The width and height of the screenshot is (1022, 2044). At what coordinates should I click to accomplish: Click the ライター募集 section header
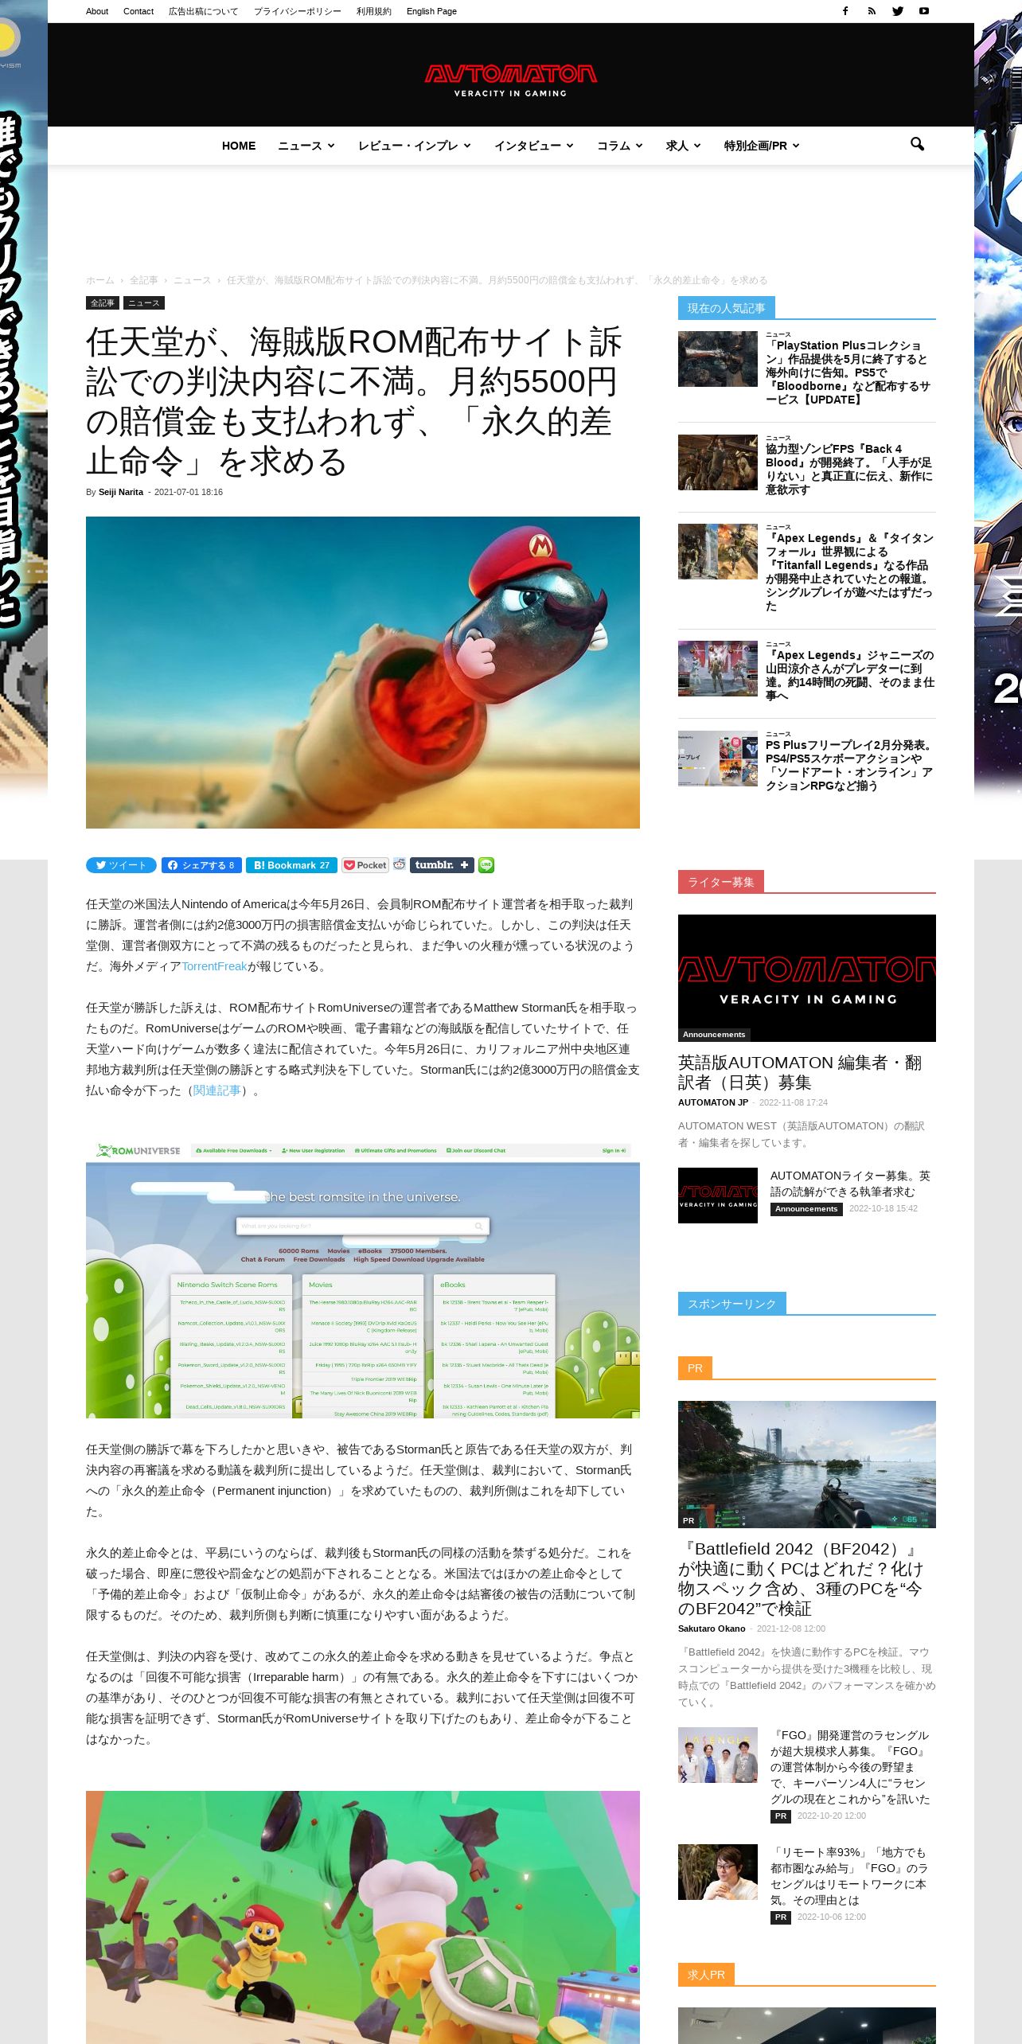pos(721,882)
